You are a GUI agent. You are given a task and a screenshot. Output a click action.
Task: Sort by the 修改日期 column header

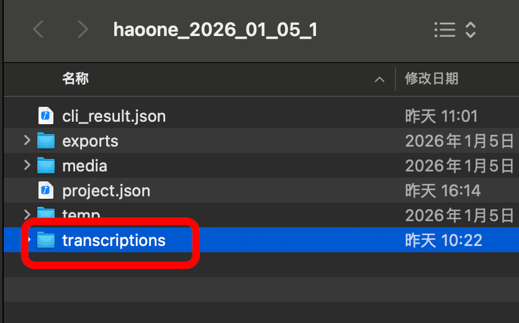(x=431, y=79)
